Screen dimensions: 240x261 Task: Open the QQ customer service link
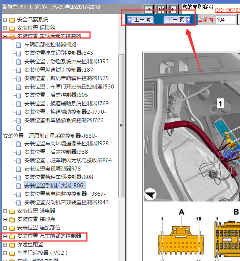pos(227,10)
